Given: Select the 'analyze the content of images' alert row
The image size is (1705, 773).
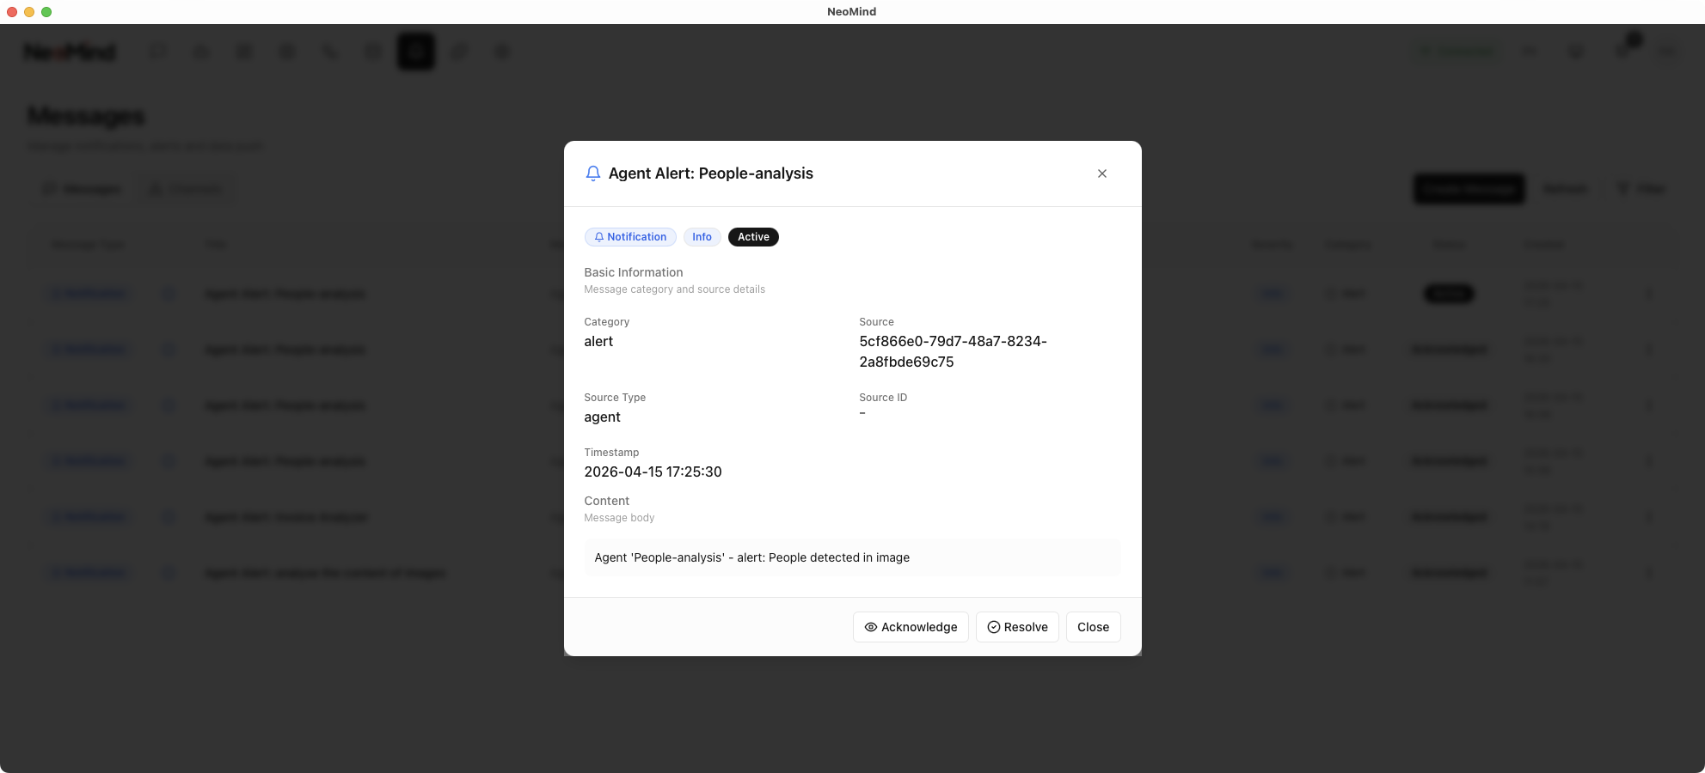Looking at the screenshot, I should [x=325, y=573].
